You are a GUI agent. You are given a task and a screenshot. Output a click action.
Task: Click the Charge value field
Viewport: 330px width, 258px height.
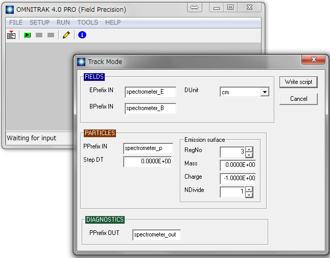point(238,179)
